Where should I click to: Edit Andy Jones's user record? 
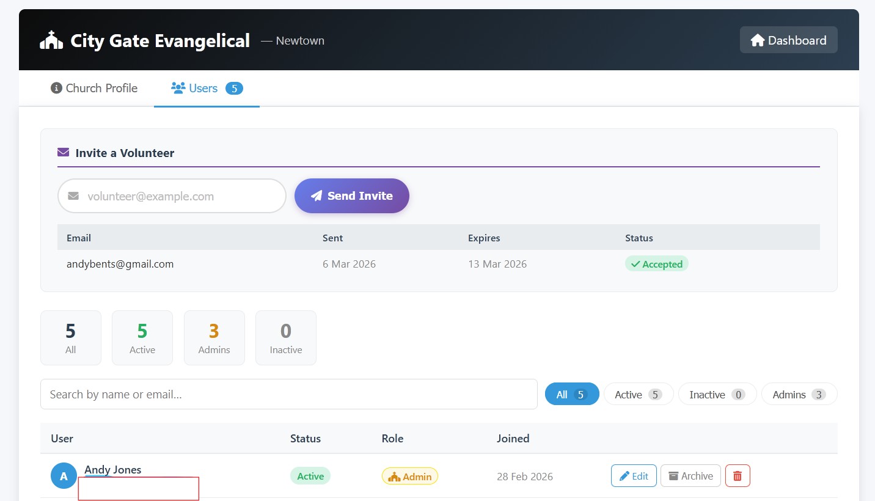(x=634, y=476)
